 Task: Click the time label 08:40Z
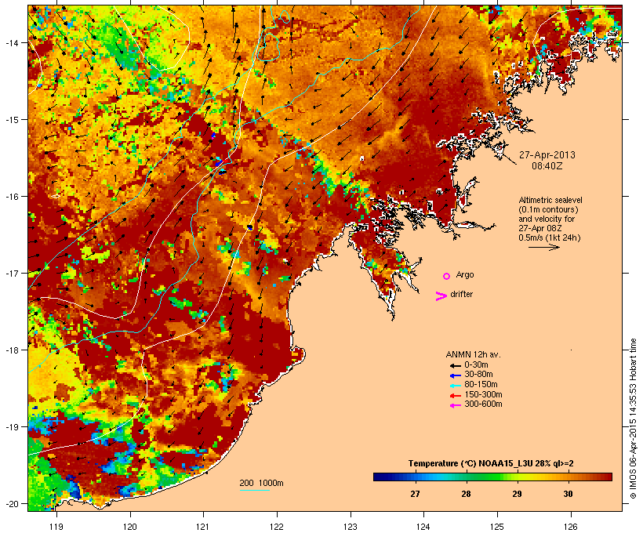[547, 166]
